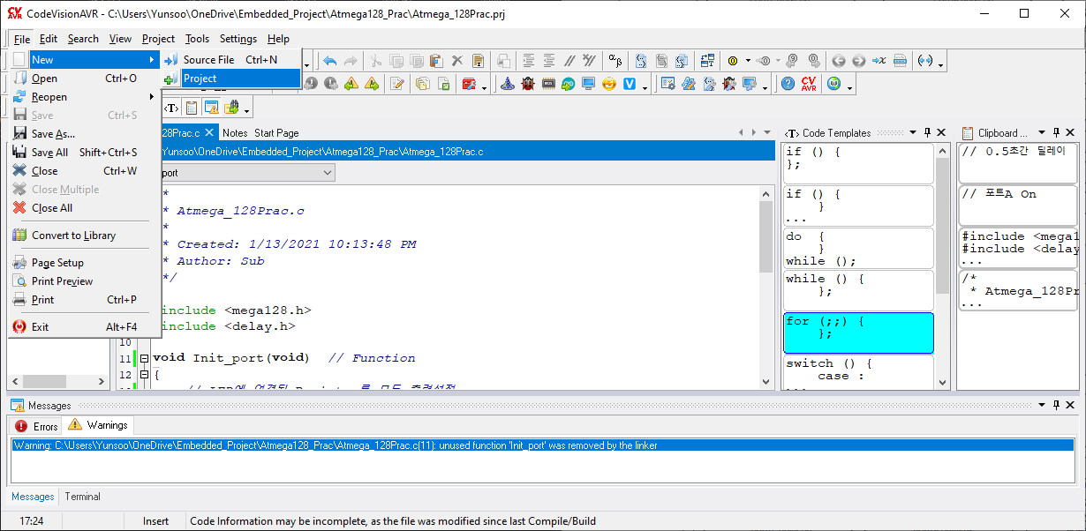Screen dimensions: 1086x531
Task: Launch CodeWizardAVR wizard hat icon
Action: point(508,84)
